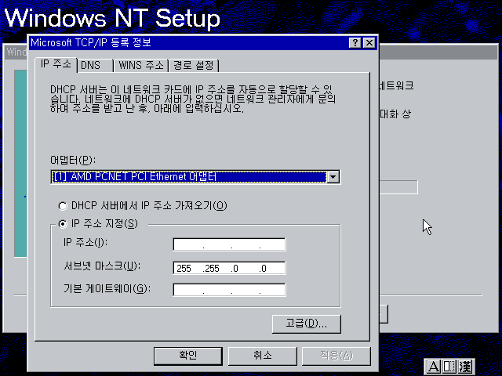This screenshot has height=376, width=502.
Task: Toggle the IME half/full width icon
Action: tap(449, 367)
